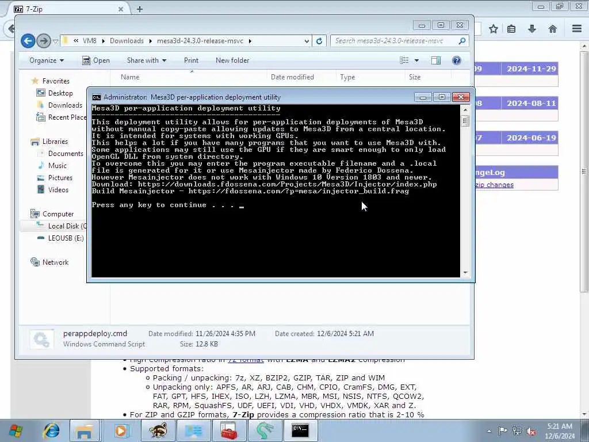Create a New folder
589x442 pixels.
(232, 60)
